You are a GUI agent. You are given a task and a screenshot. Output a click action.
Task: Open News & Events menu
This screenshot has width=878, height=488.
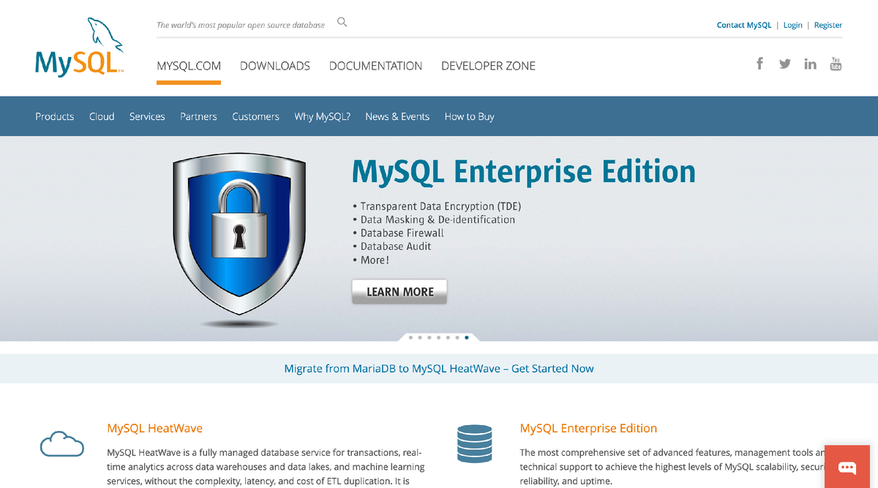click(397, 116)
